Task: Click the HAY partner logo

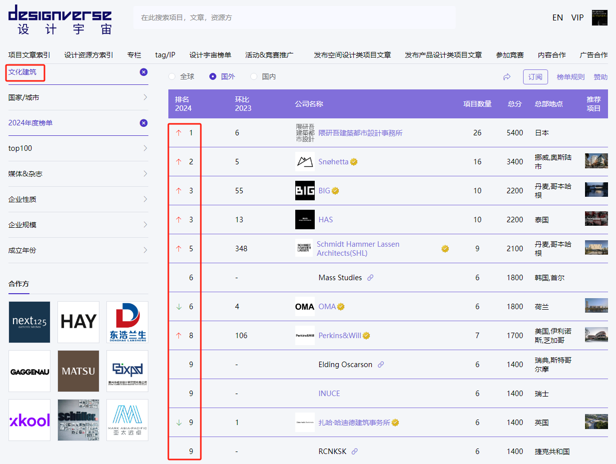Action: pos(78,322)
